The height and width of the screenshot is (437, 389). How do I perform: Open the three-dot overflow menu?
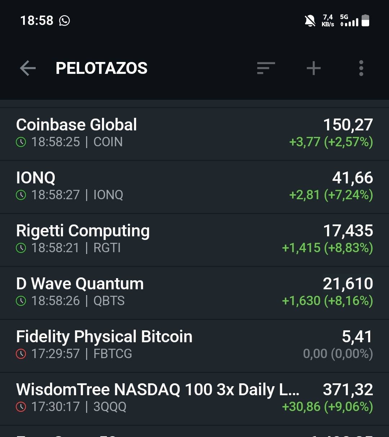[x=361, y=68]
